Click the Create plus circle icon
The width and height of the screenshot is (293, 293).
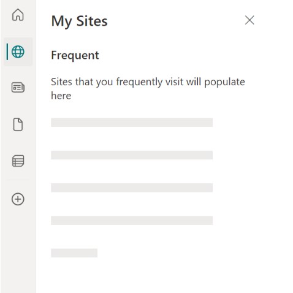[x=18, y=199]
